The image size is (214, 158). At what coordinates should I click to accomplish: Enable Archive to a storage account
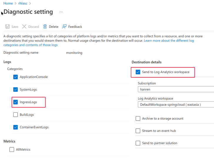tap(138, 119)
